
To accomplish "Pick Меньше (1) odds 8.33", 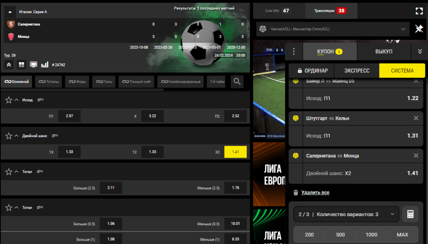I will tap(235, 239).
